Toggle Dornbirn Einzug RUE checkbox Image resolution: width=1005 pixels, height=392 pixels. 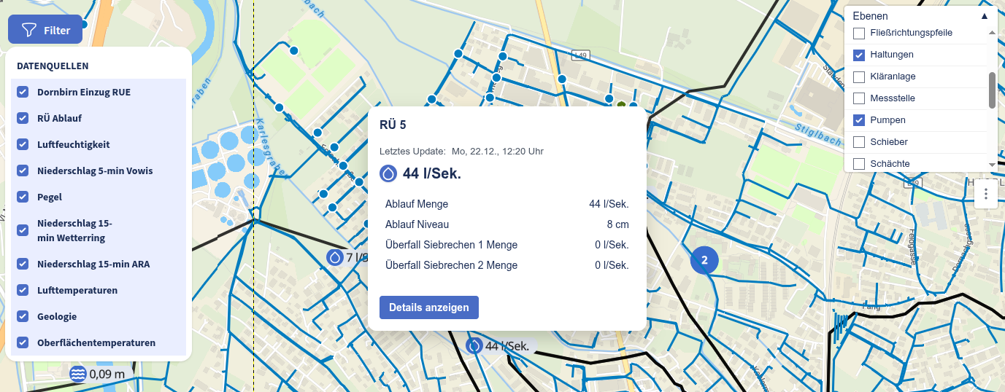(x=23, y=93)
